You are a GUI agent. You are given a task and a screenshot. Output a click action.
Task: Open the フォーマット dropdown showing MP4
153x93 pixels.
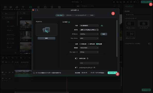coord(89,38)
